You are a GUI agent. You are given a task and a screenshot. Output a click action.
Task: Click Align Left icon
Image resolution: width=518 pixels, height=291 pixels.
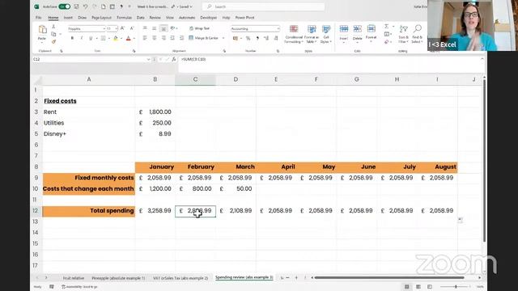145,38
